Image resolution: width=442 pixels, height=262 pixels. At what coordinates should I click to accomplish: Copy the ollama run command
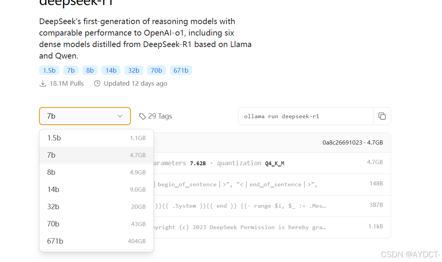tap(382, 116)
